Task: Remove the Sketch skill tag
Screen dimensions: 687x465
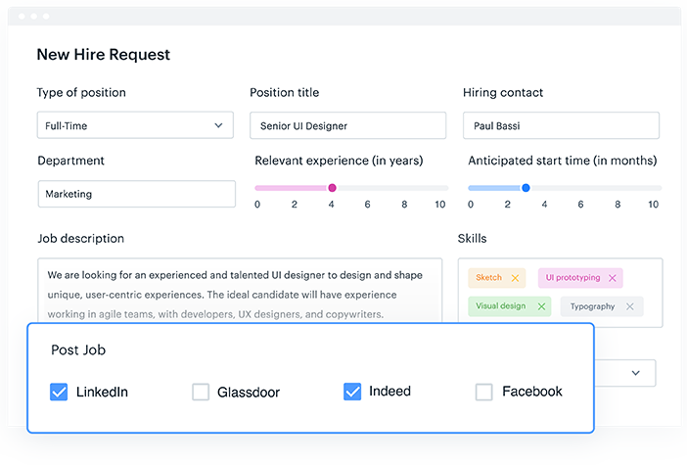Action: (x=515, y=278)
